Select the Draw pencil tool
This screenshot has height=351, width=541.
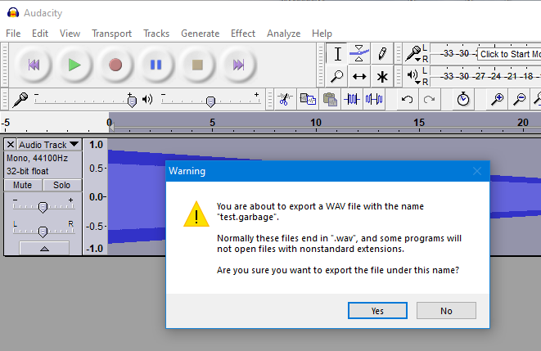382,54
